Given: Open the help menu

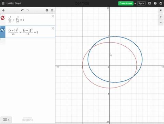Looking at the screenshot, I should 155,3.
